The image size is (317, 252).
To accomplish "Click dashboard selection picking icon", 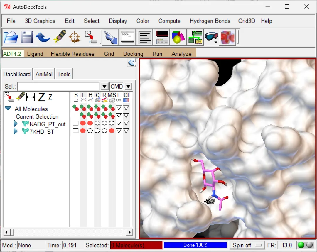I will pyautogui.click(x=9, y=97).
